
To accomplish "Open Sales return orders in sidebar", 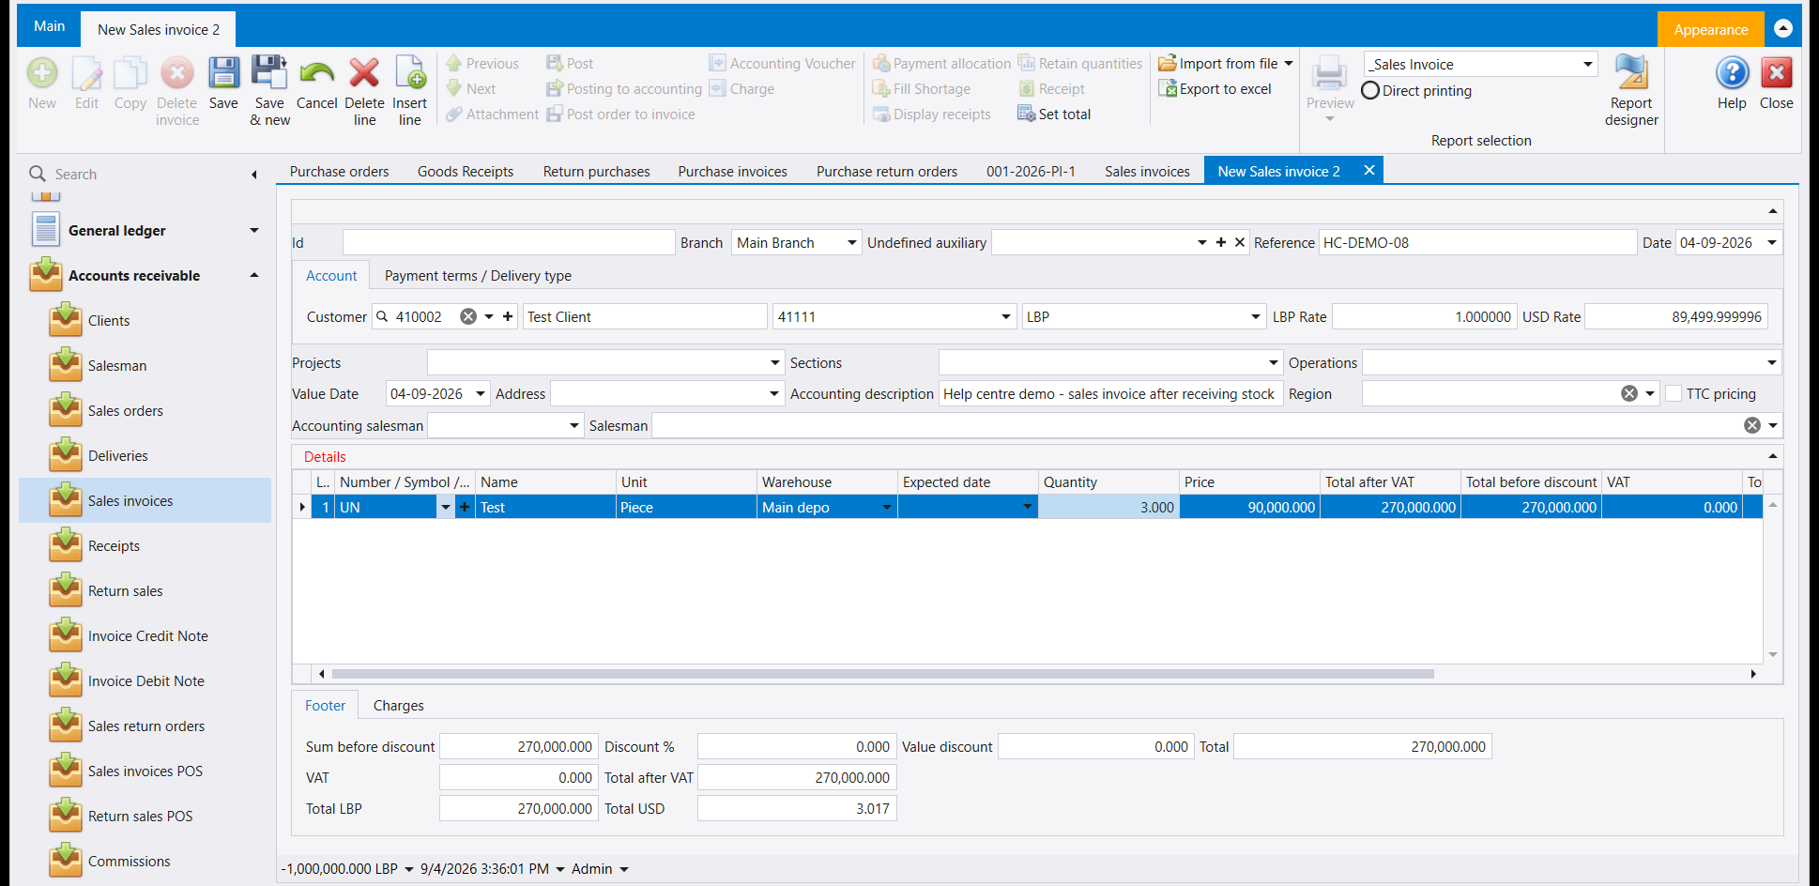I will [x=145, y=726].
